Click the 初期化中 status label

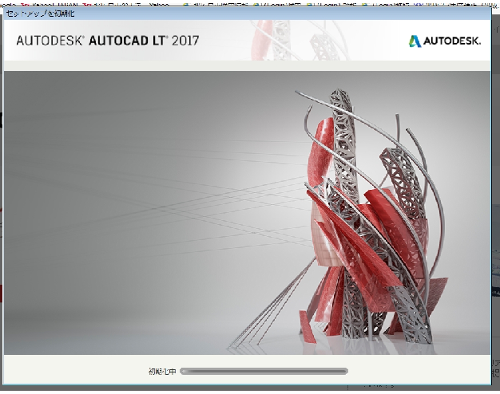162,372
